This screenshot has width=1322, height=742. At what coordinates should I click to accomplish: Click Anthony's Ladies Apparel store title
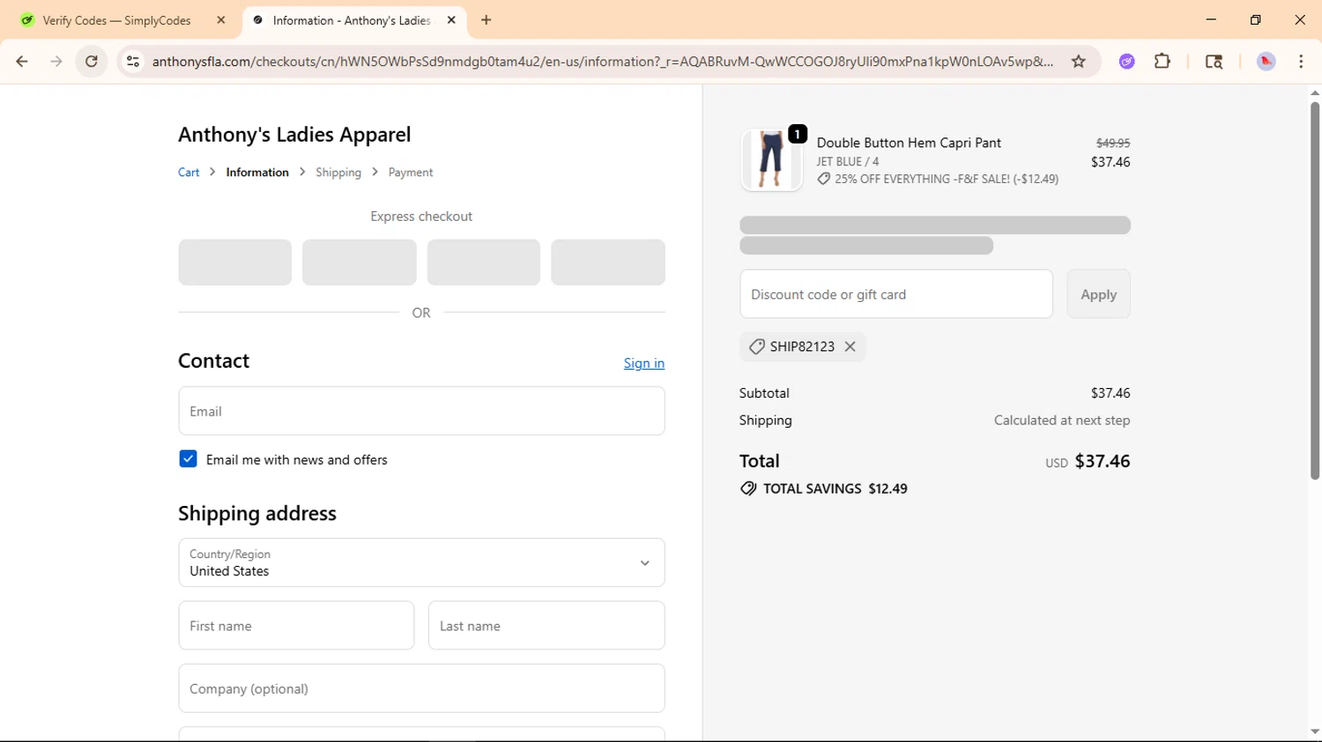[x=294, y=135]
